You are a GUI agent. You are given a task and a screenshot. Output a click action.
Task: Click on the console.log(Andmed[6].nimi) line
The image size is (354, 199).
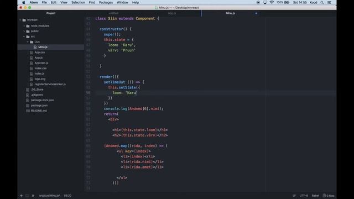pos(133,109)
